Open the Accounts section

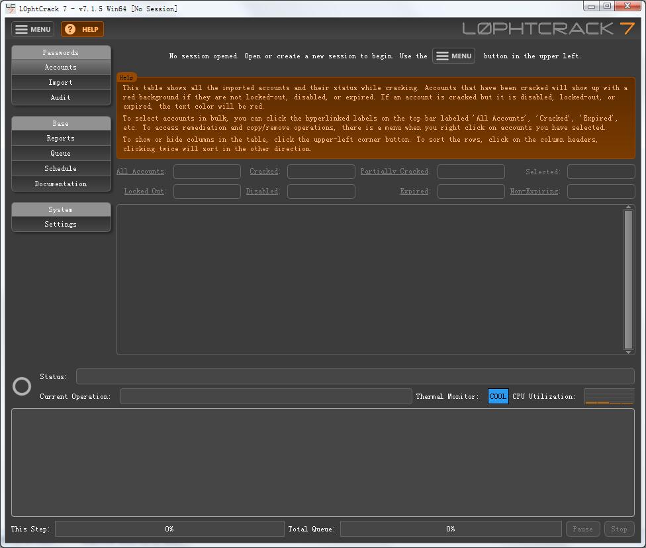pos(61,68)
